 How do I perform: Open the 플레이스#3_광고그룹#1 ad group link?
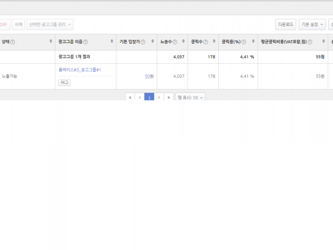click(80, 70)
